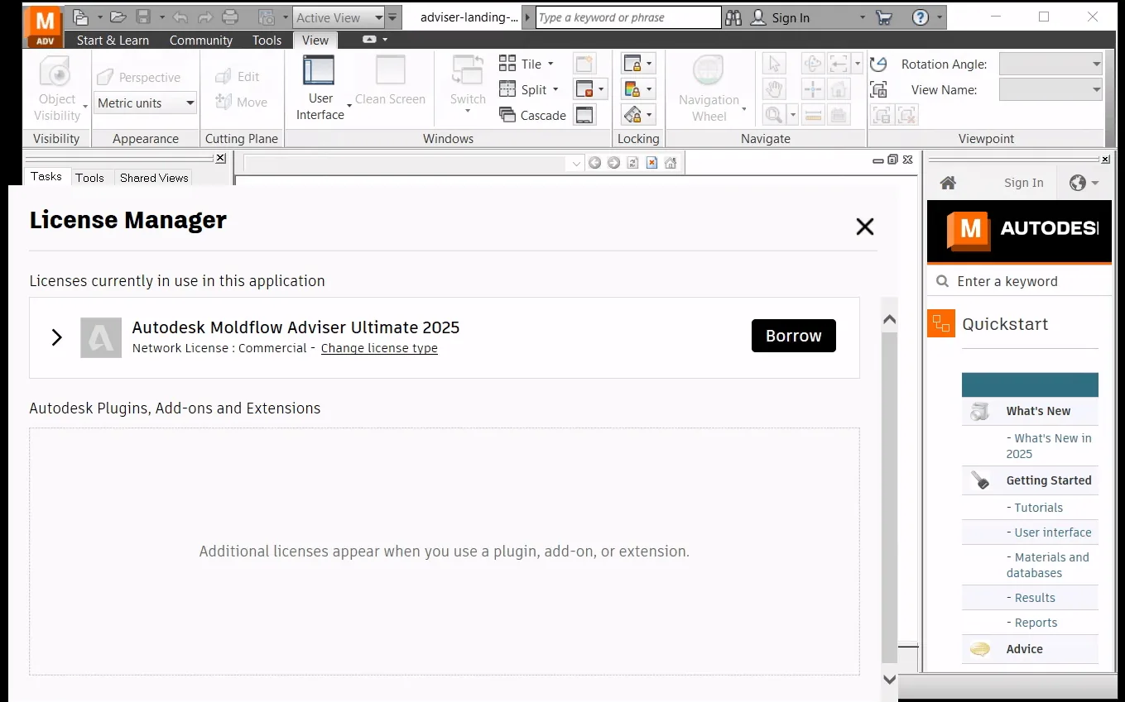The height and width of the screenshot is (702, 1125).
Task: Click the Open folder icon in toolbar
Action: [x=118, y=17]
